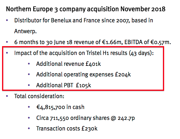Click the Total consideration heading
This screenshot has width=180, height=139.
coord(39,96)
